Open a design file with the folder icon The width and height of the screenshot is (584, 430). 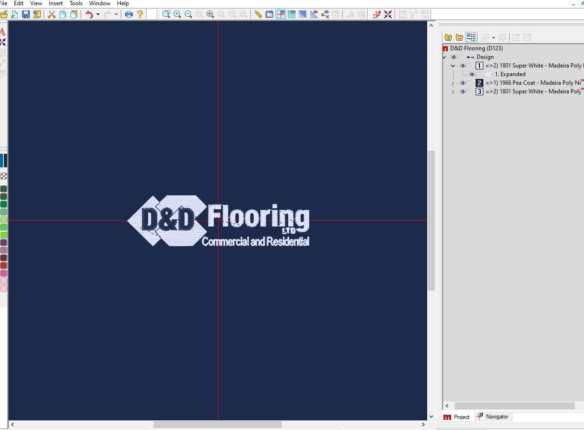pyautogui.click(x=4, y=14)
